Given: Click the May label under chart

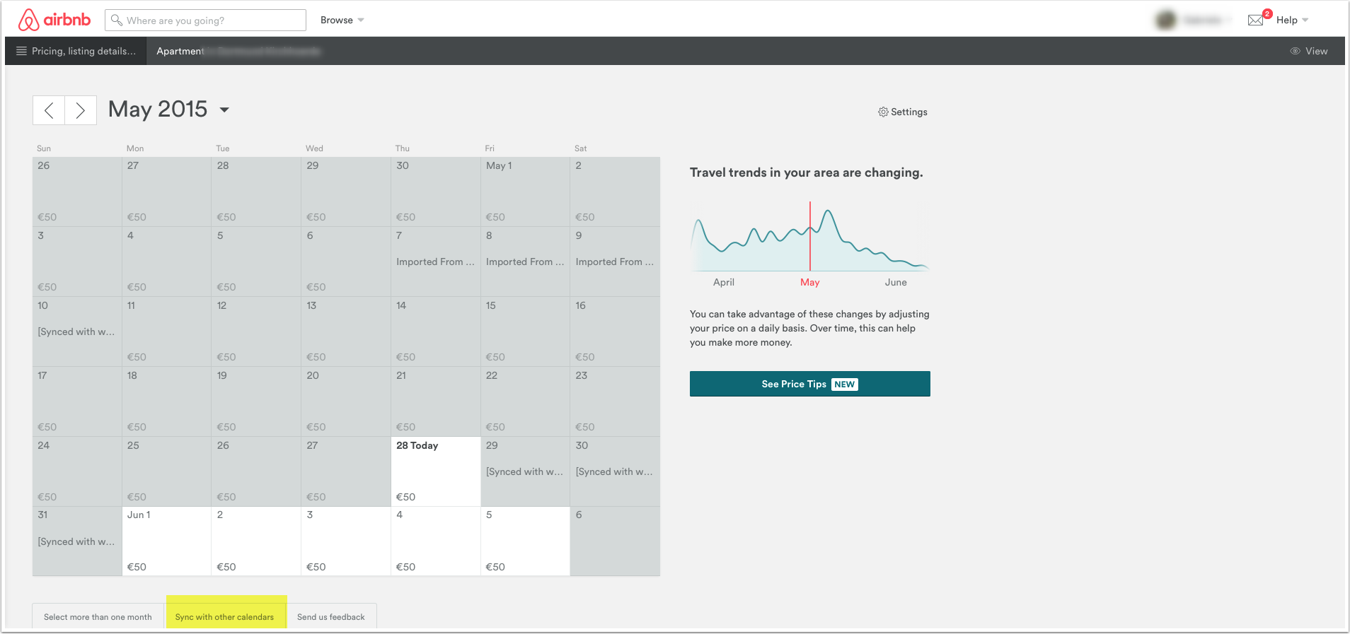Looking at the screenshot, I should coord(810,282).
